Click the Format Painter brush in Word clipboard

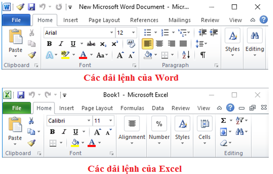[32, 55]
